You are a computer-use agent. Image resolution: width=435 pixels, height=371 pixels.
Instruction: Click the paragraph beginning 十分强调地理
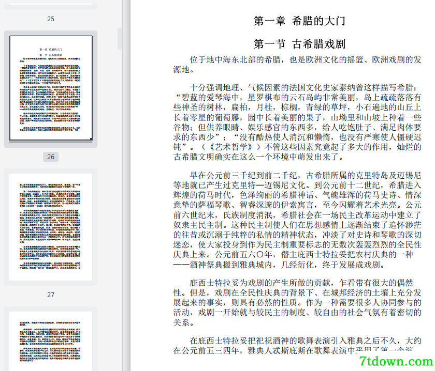click(x=297, y=122)
